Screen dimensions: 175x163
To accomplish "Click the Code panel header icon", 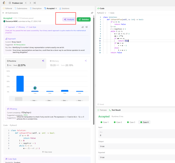I will [98, 8].
